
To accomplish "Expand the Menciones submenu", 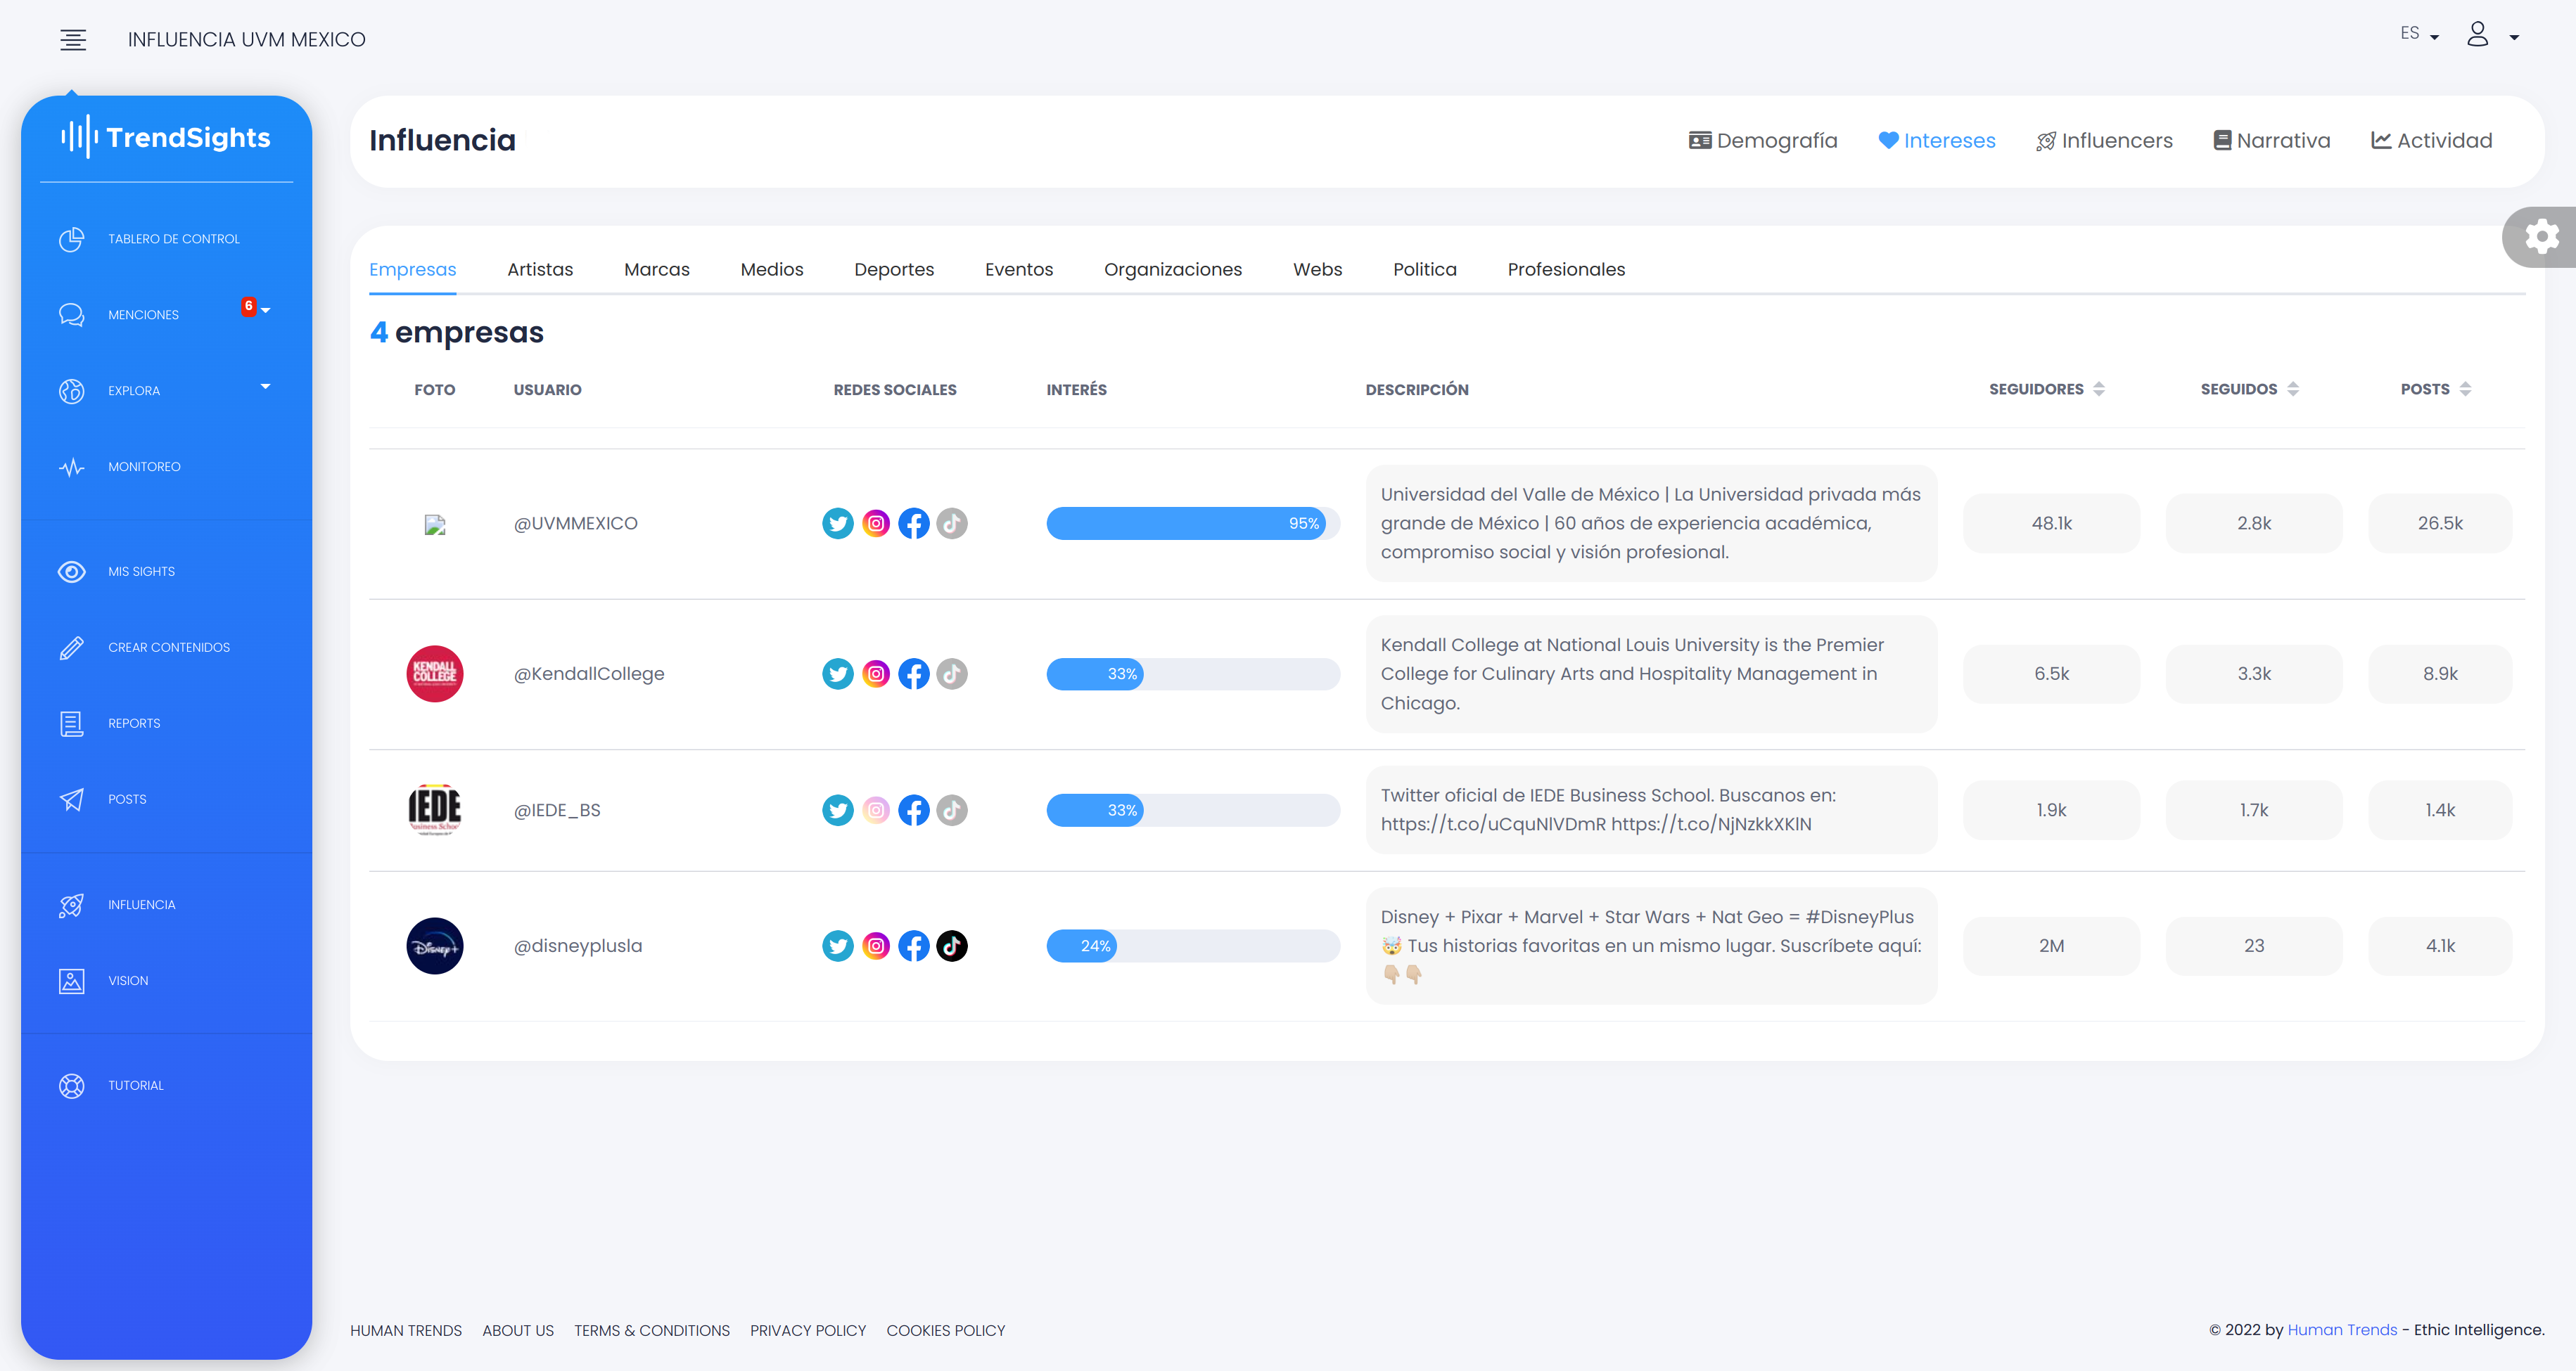I will 265,311.
